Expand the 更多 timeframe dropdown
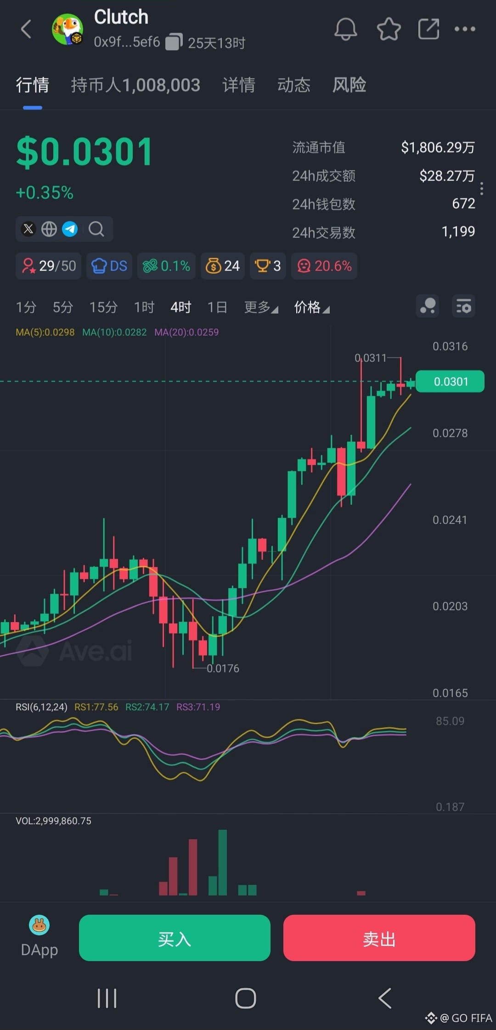Viewport: 496px width, 1030px height. [x=261, y=307]
